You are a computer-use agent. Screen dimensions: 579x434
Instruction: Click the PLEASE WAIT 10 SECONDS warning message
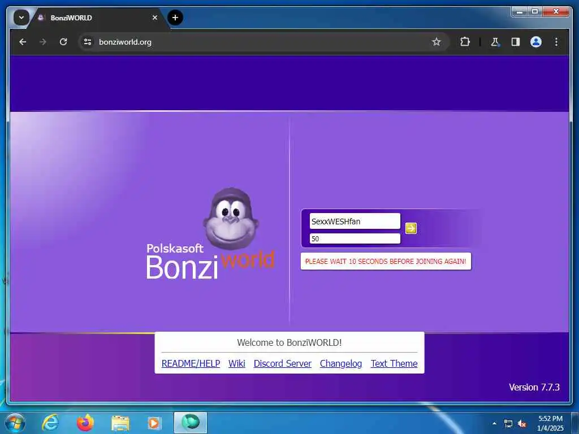[386, 261]
